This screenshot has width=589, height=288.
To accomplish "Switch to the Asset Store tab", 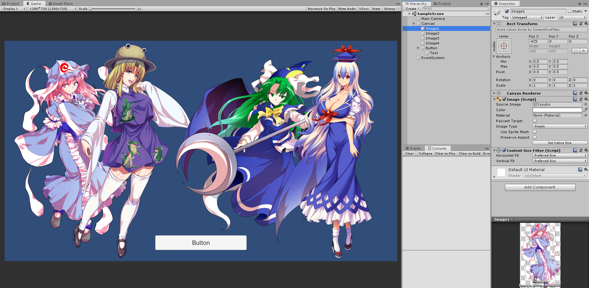I will tap(61, 4).
